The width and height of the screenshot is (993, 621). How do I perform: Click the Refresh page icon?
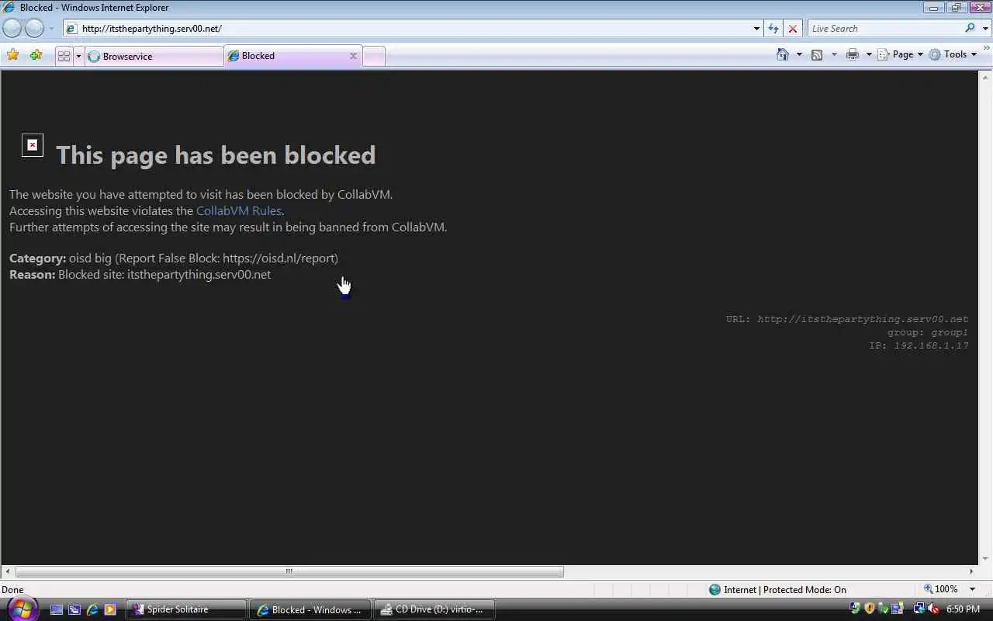pyautogui.click(x=773, y=29)
